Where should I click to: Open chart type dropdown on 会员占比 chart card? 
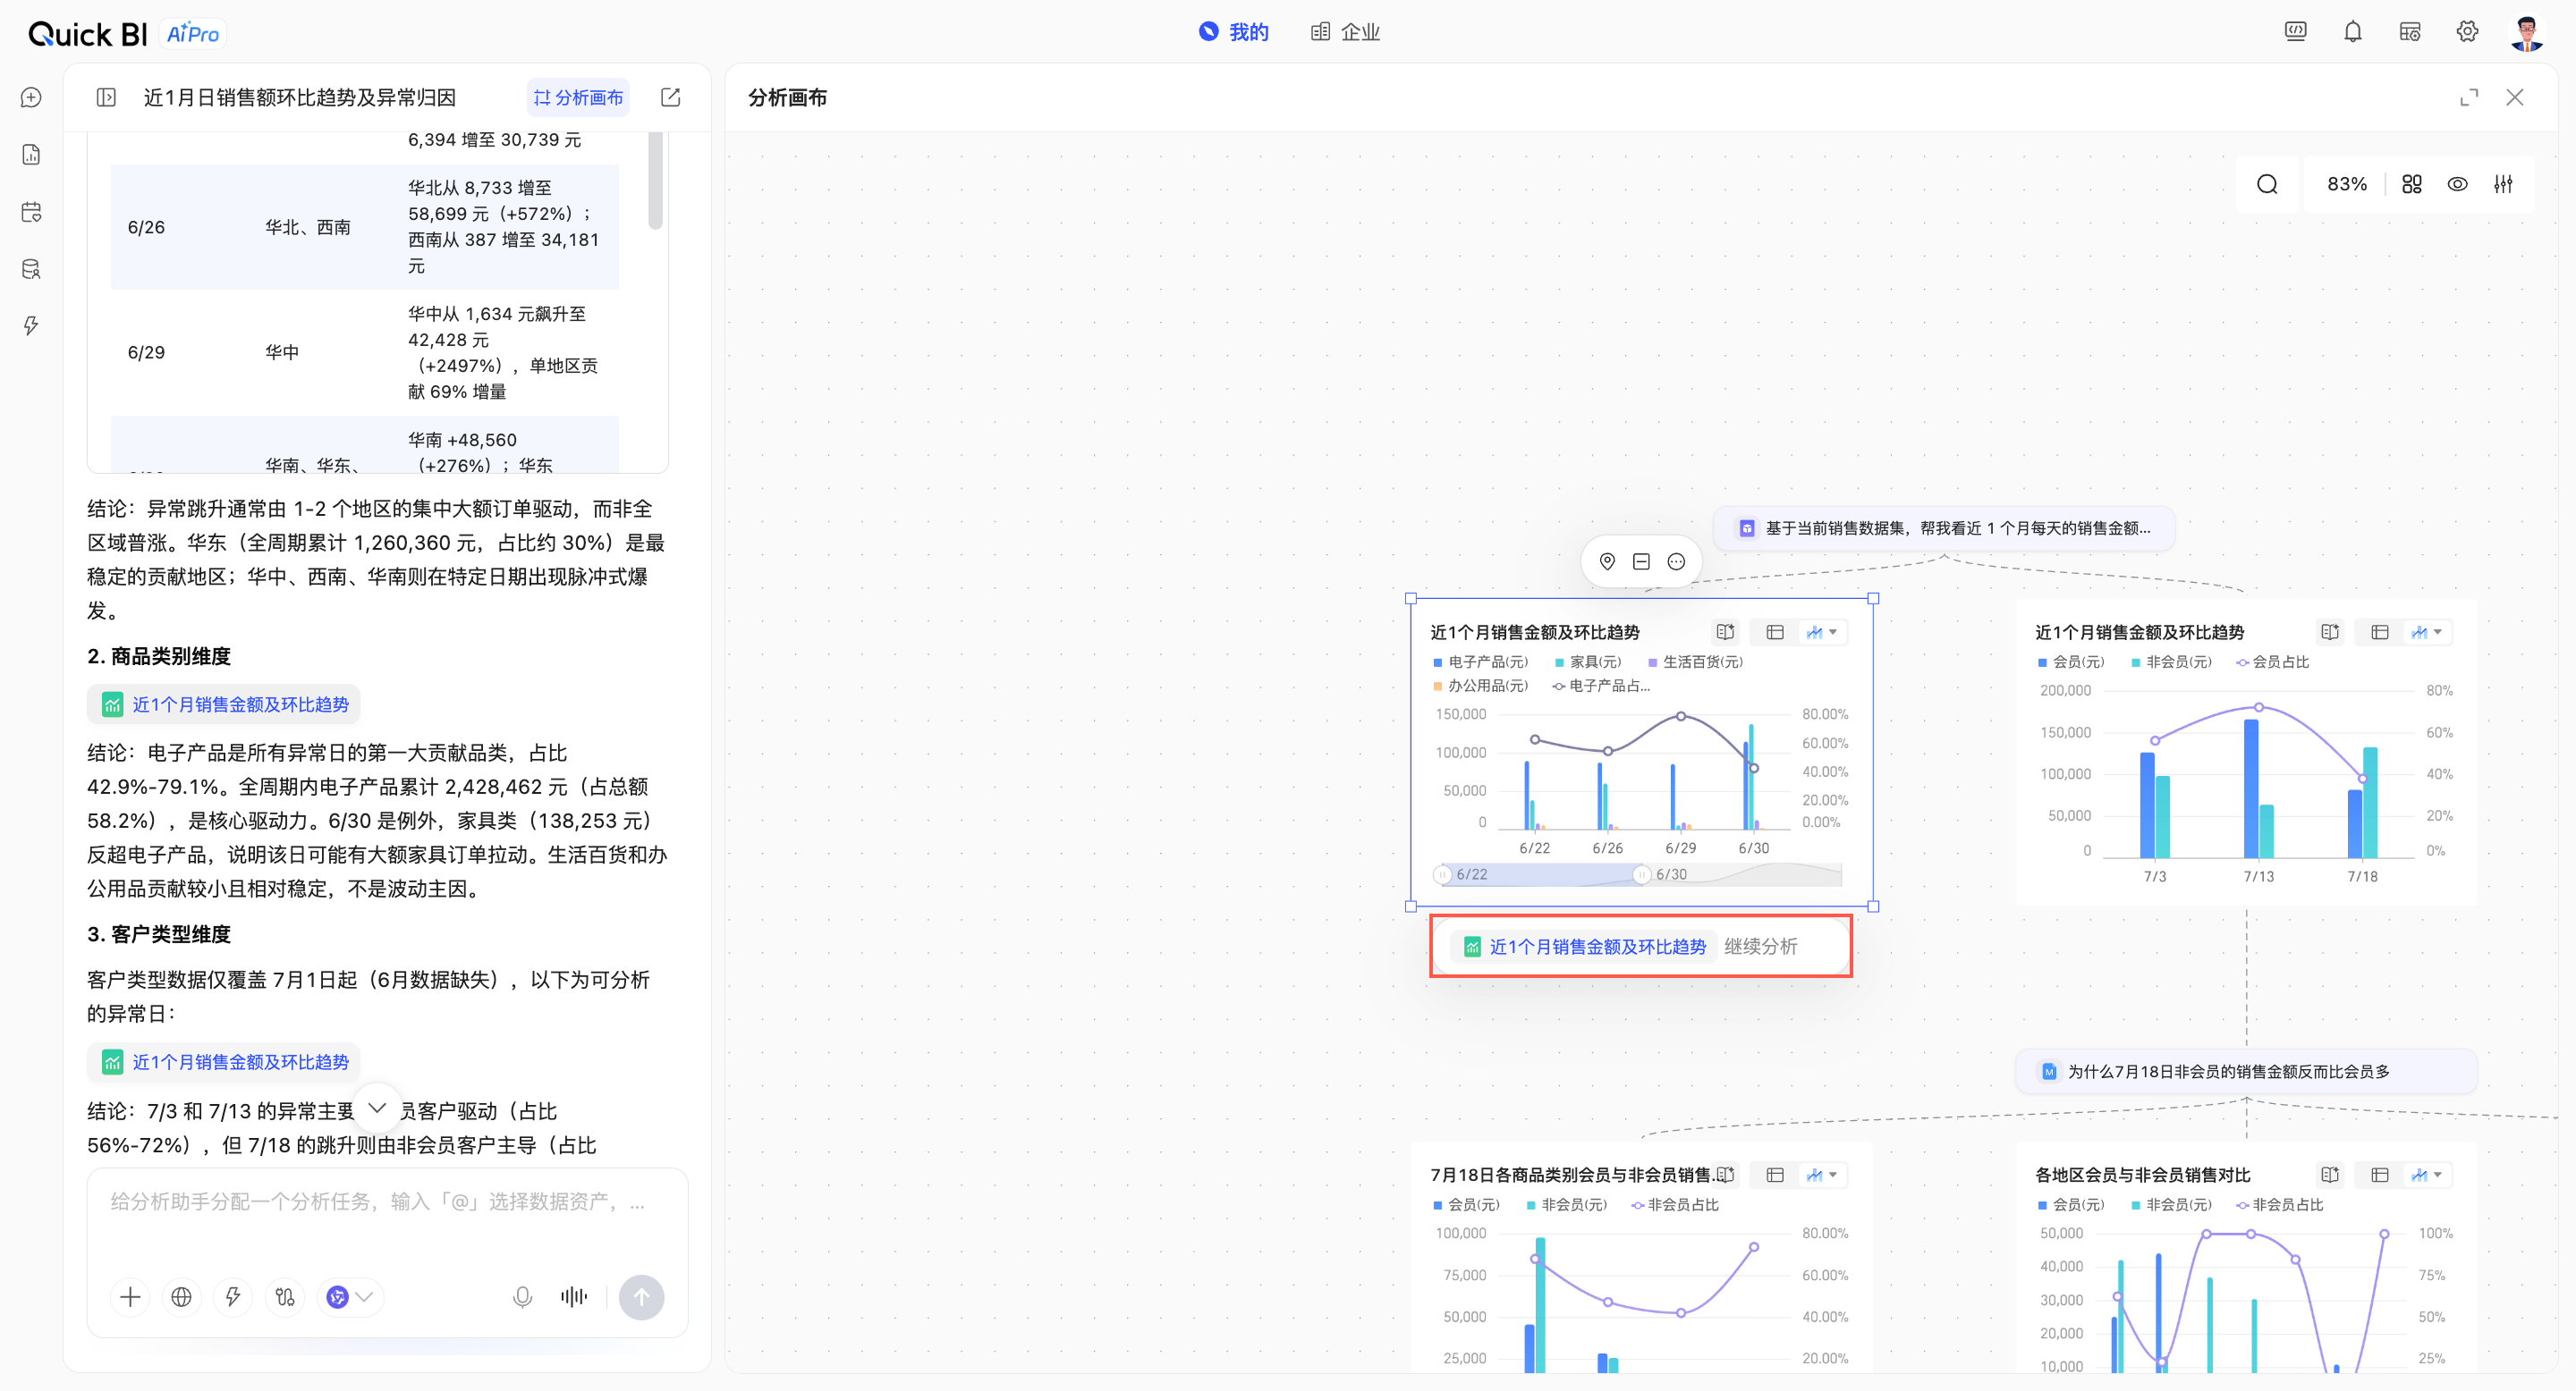(x=2428, y=631)
